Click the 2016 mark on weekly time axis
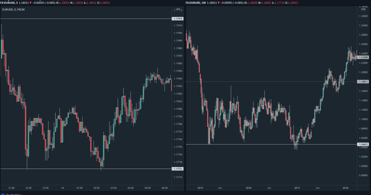 coord(249,188)
